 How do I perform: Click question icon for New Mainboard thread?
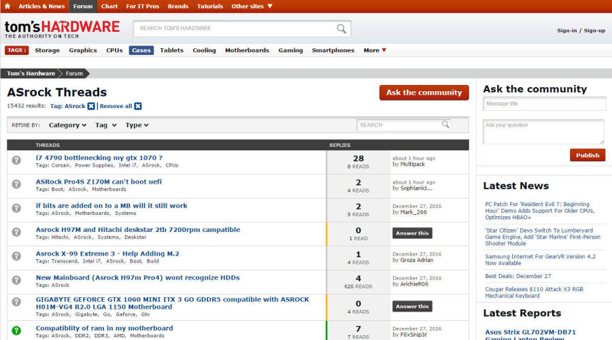point(16,280)
